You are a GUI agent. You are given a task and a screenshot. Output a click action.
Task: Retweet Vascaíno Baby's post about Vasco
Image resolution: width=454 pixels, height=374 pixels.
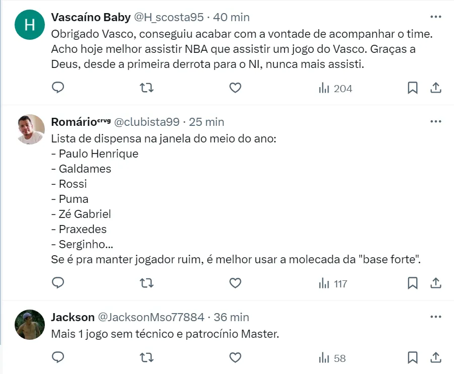pyautogui.click(x=146, y=88)
